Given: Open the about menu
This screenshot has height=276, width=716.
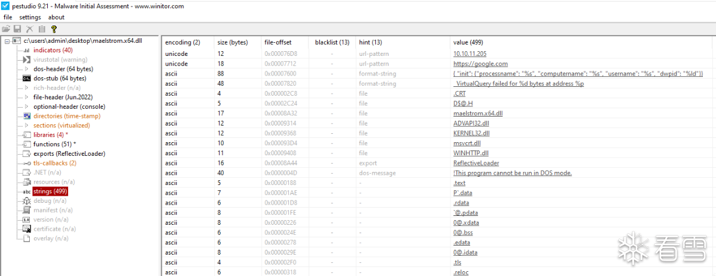Looking at the screenshot, I should pyautogui.click(x=56, y=17).
